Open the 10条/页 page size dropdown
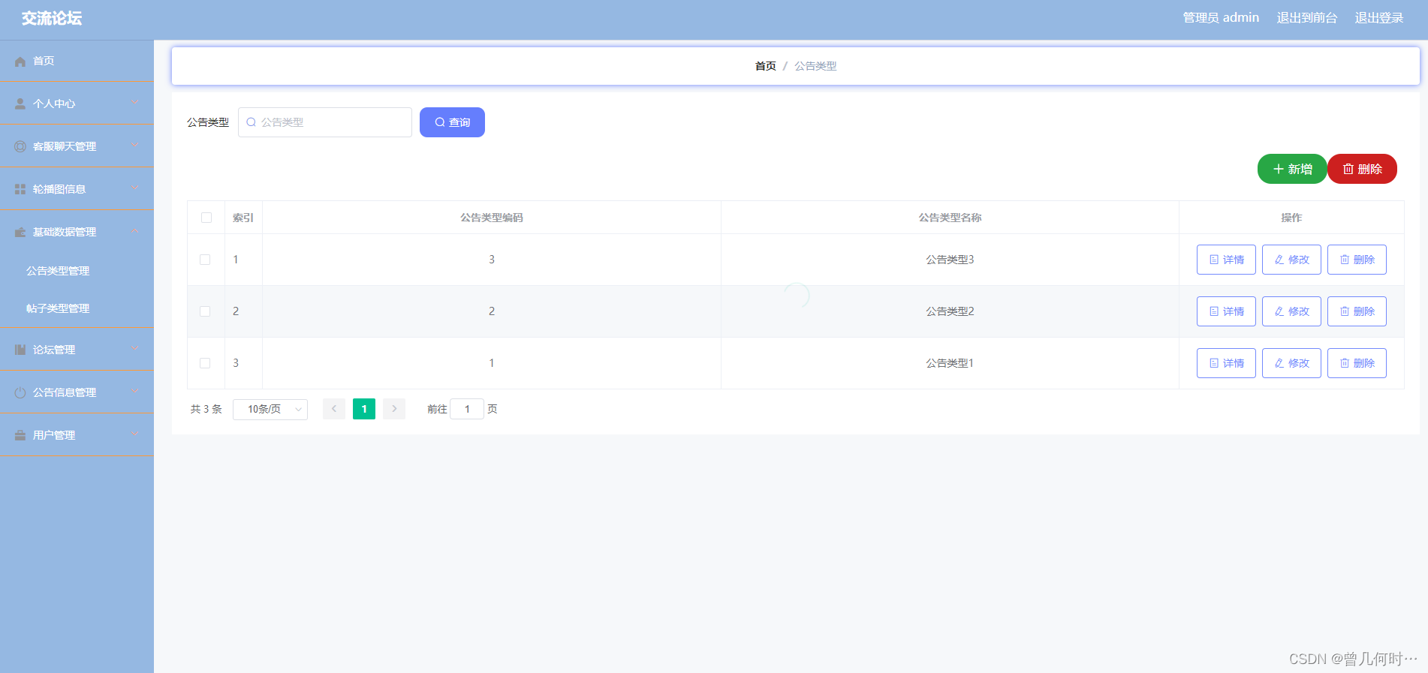The image size is (1428, 673). click(x=270, y=409)
